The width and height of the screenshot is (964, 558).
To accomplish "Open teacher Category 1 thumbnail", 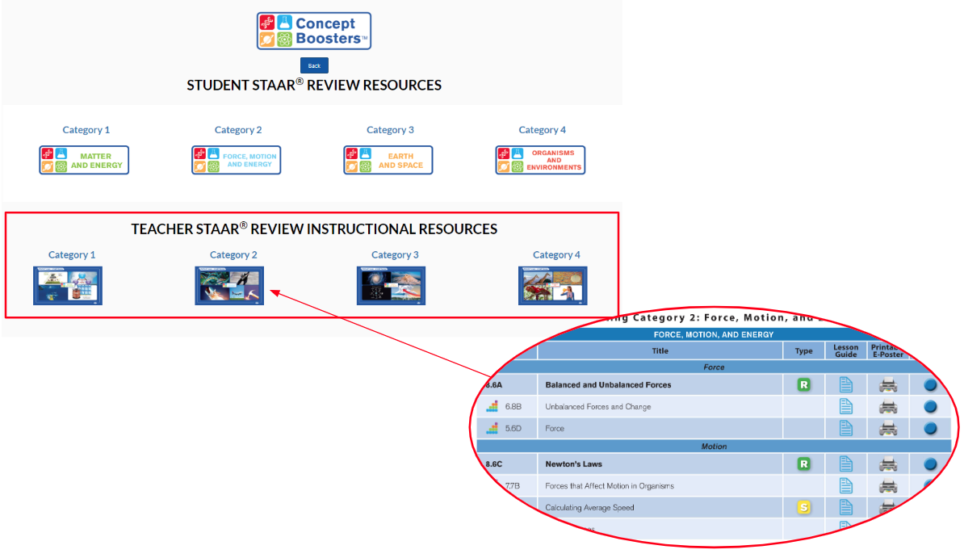I will click(x=68, y=286).
